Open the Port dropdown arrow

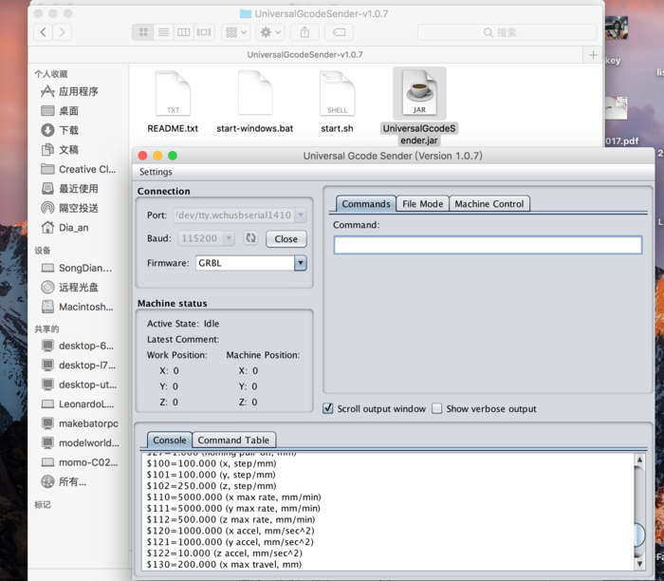[x=301, y=215]
